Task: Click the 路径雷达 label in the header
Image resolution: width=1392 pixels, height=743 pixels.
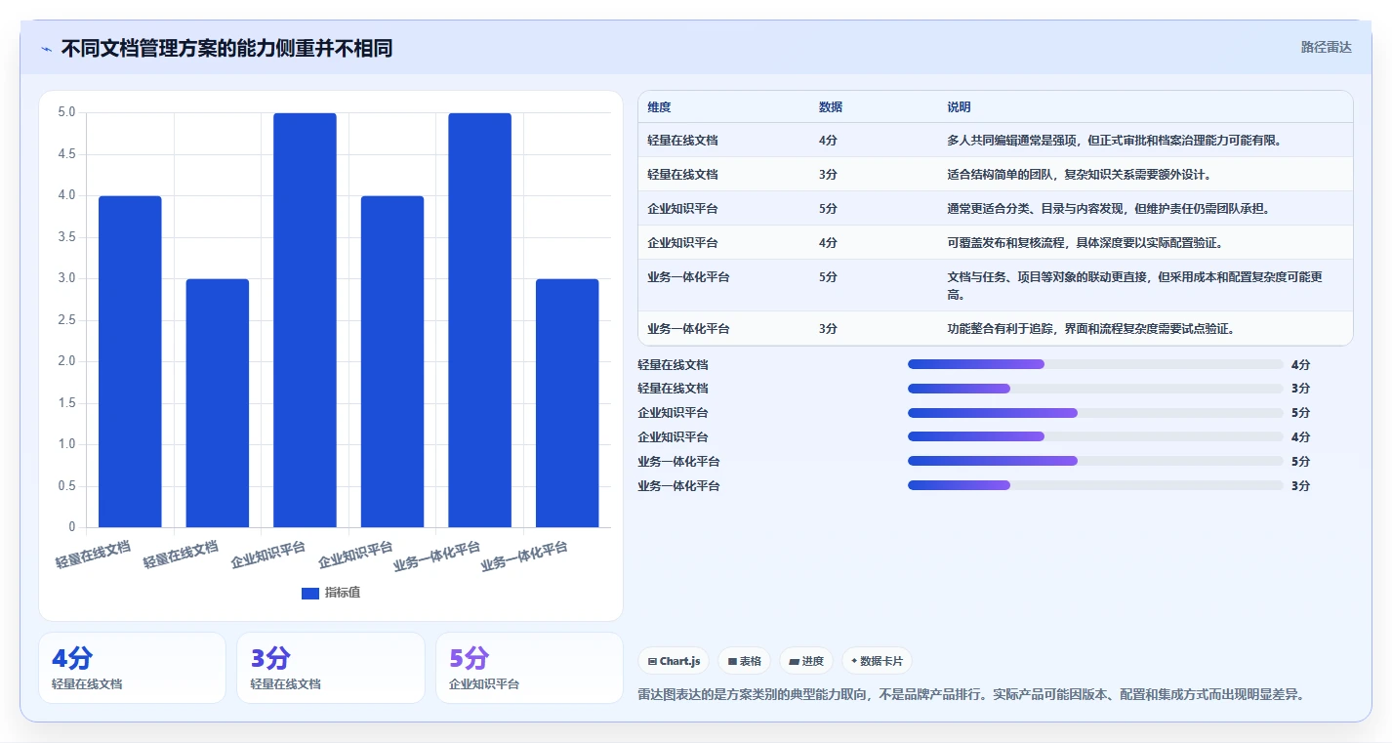Action: point(1327,47)
